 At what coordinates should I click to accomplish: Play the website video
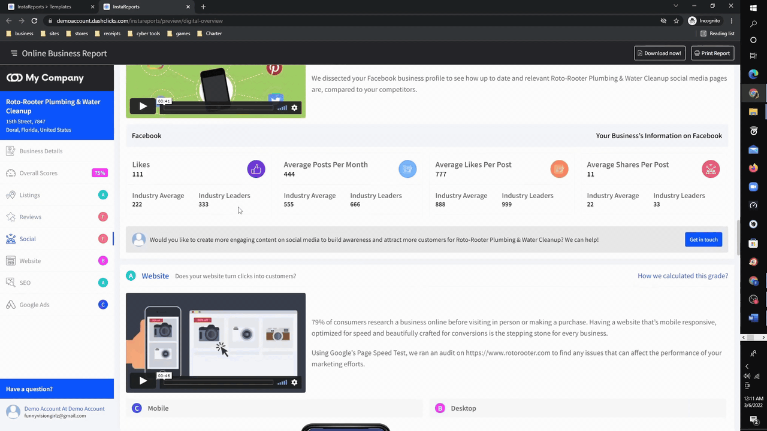(x=143, y=381)
